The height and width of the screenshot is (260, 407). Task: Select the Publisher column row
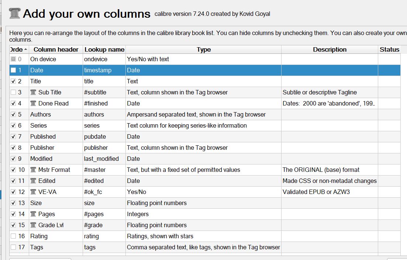[x=42, y=148]
